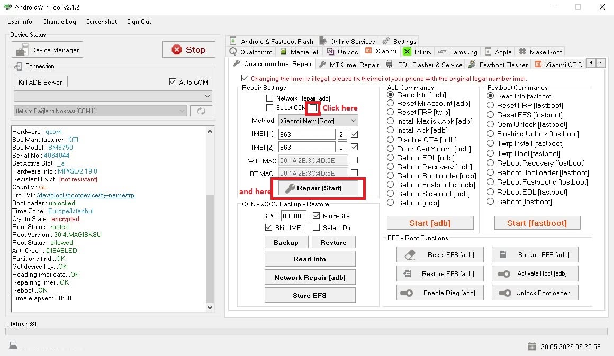Viewport: 614px width, 356px height.
Task: Click the Repair [Start] button
Action: [x=318, y=188]
